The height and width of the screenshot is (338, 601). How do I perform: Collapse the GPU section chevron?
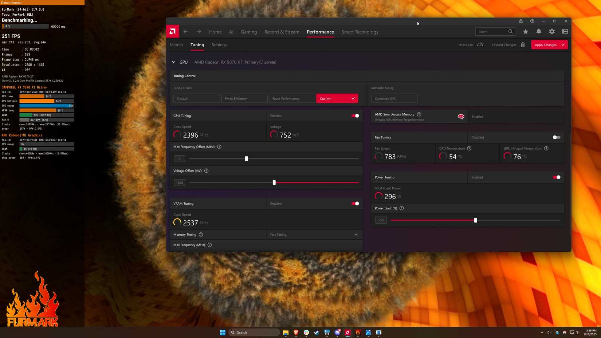point(174,62)
